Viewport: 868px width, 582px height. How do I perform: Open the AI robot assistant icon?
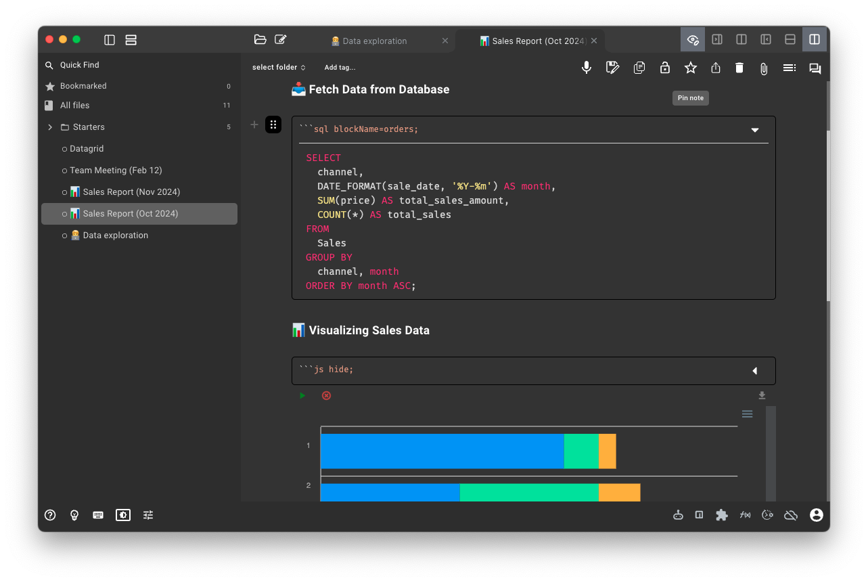pos(678,515)
